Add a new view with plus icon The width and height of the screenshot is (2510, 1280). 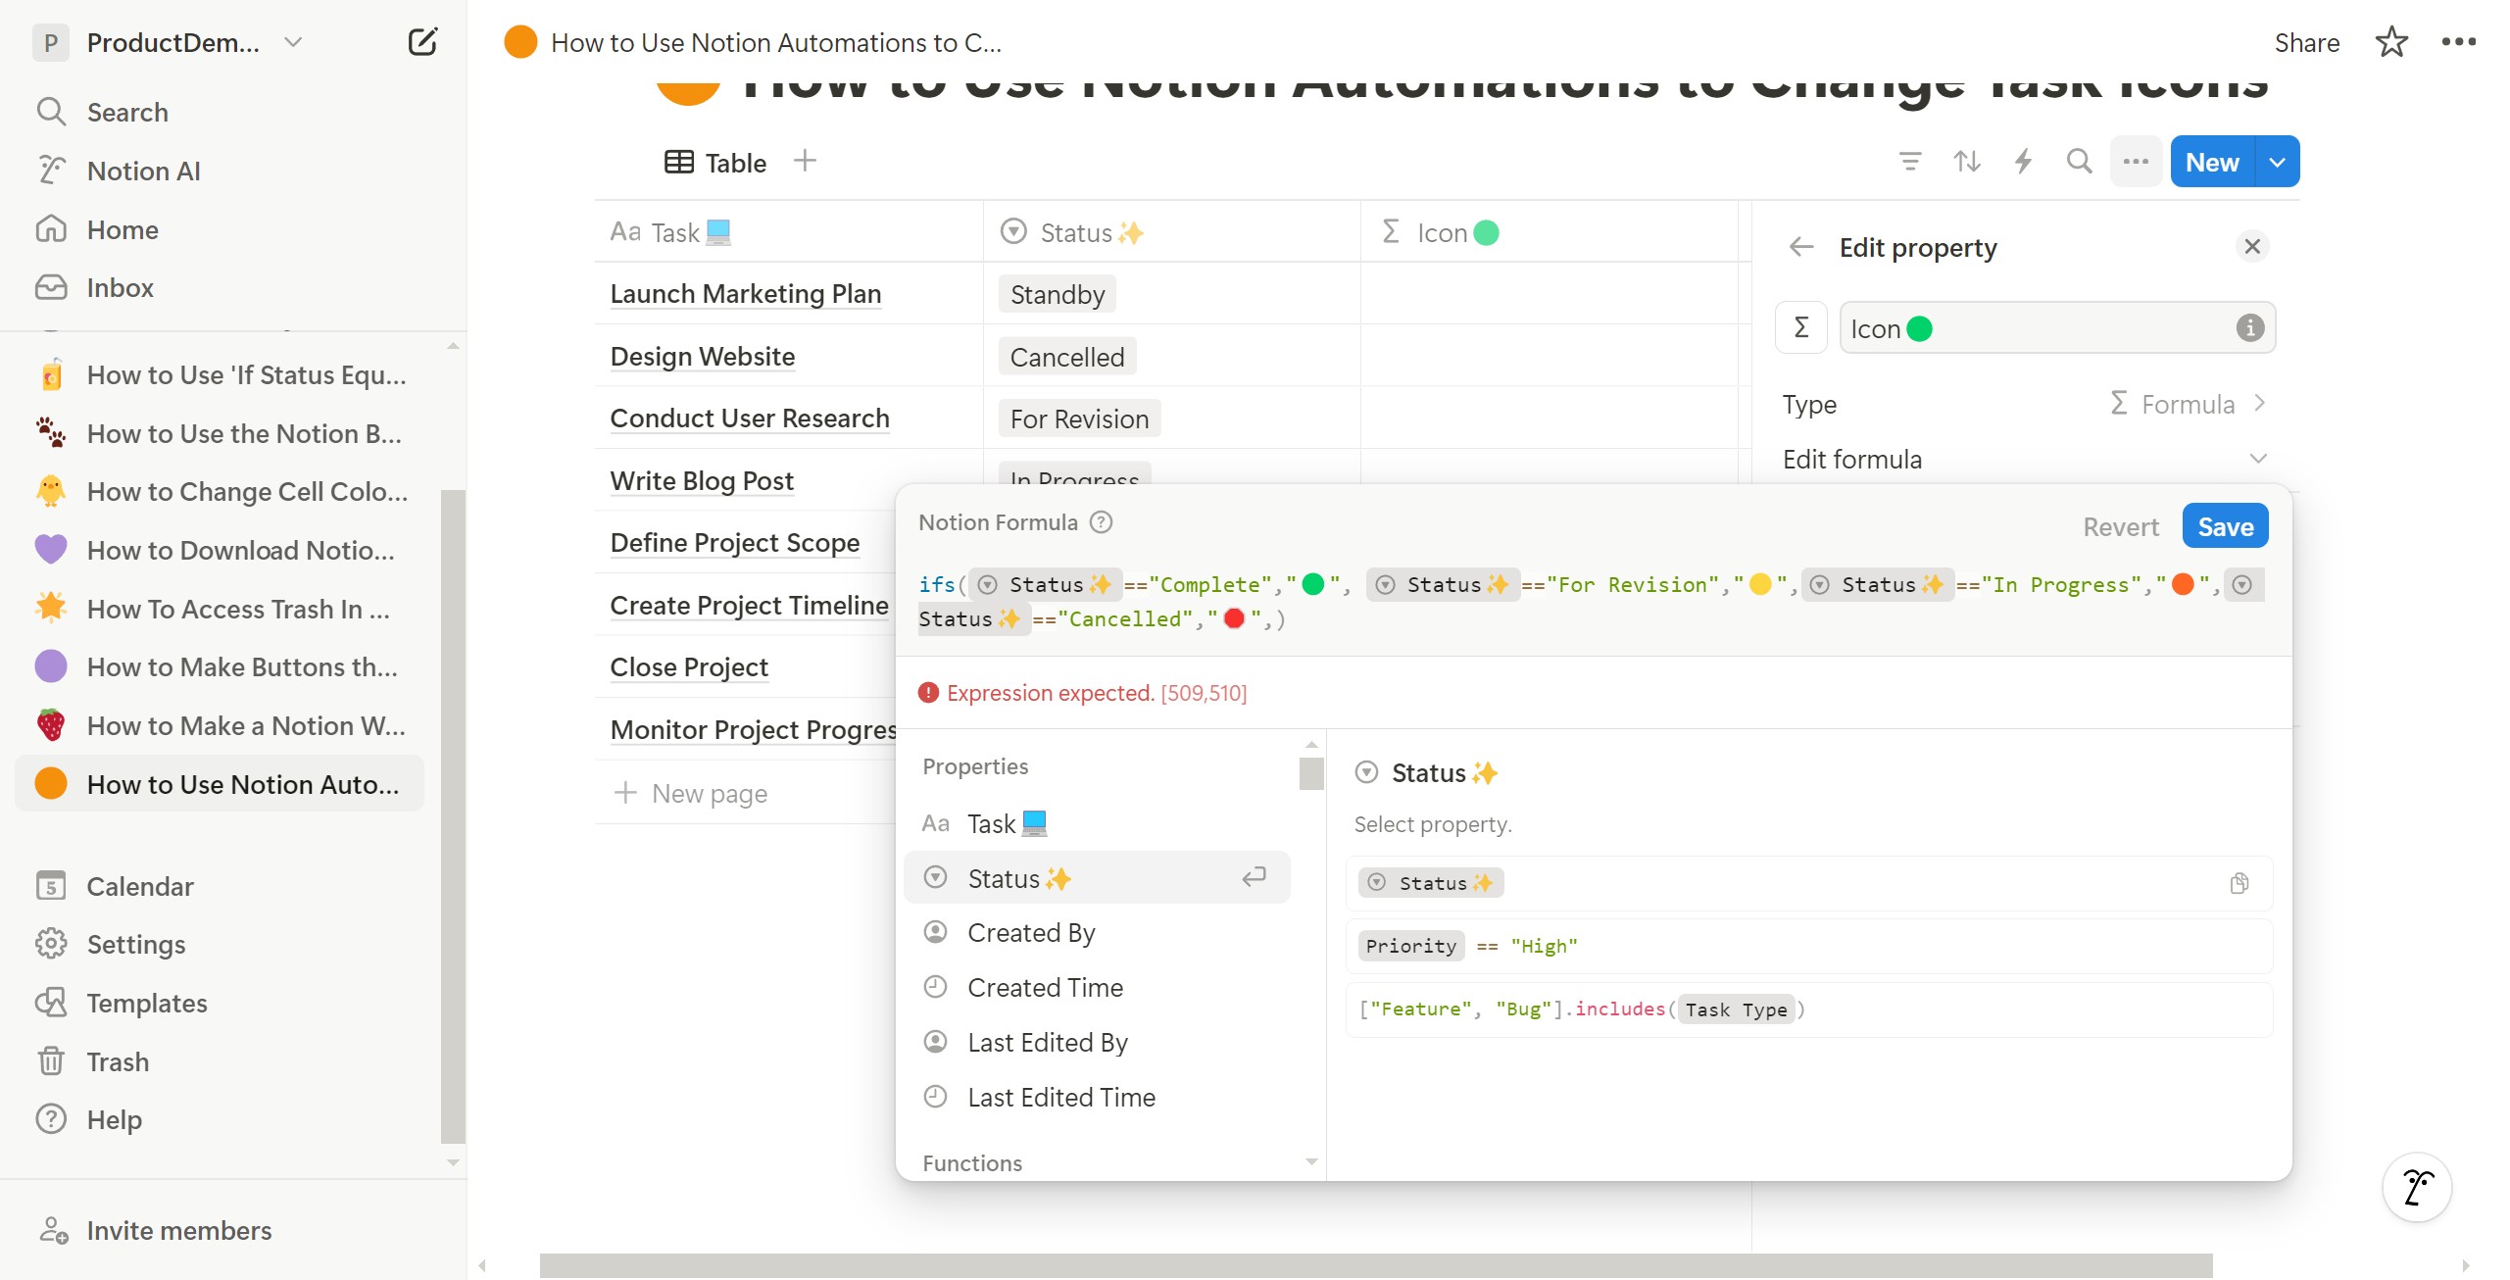[805, 161]
